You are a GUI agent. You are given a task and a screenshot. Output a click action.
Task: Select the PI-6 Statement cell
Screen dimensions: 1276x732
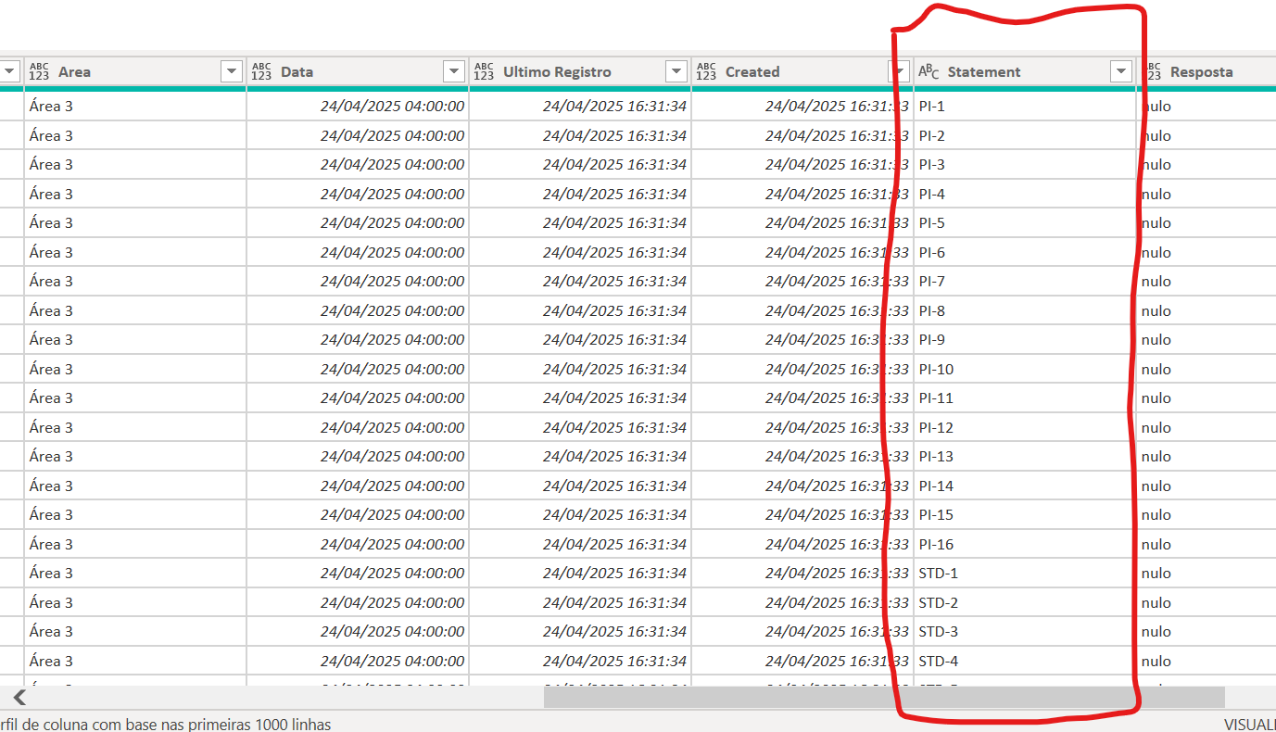1025,252
